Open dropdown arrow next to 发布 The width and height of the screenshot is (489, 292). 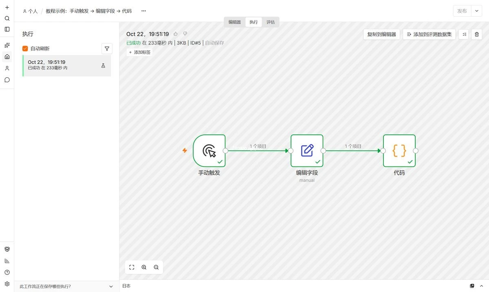coord(477,11)
